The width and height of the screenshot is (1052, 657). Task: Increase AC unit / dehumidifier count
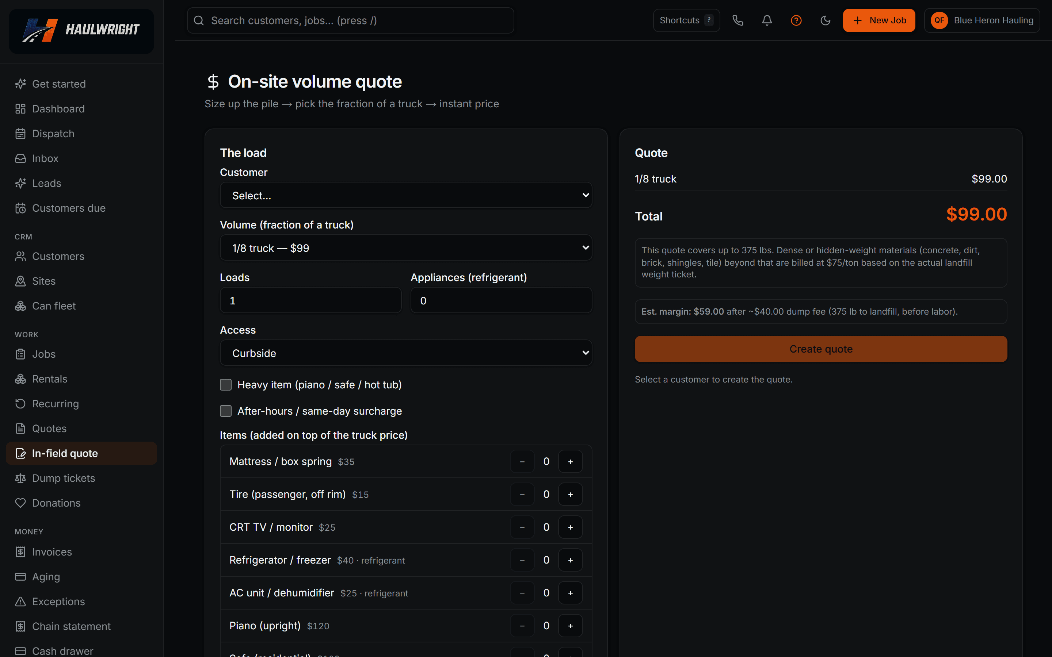coord(570,593)
